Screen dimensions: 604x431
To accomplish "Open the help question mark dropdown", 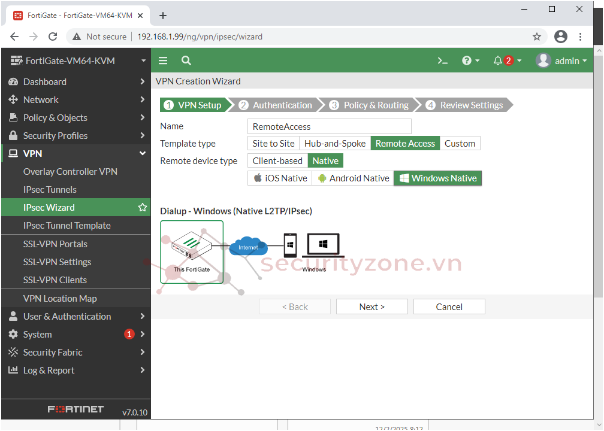I will 470,60.
